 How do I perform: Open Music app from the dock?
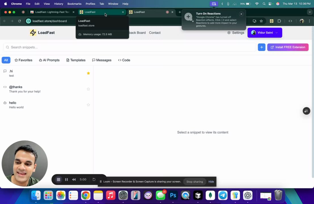point(111,195)
